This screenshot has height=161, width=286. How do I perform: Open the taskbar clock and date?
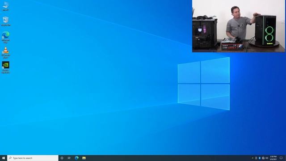(273, 158)
